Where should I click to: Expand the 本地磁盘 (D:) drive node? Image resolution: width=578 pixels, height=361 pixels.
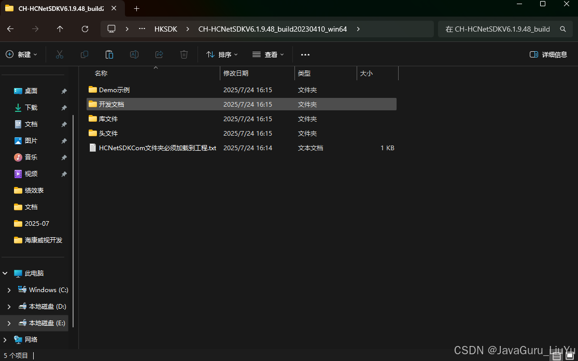pyautogui.click(x=9, y=307)
